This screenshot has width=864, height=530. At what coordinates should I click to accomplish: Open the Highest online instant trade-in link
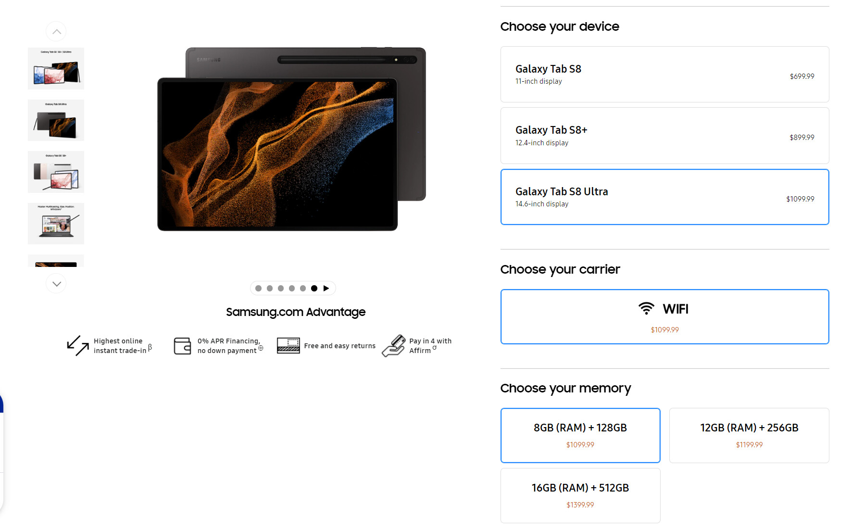(x=119, y=346)
